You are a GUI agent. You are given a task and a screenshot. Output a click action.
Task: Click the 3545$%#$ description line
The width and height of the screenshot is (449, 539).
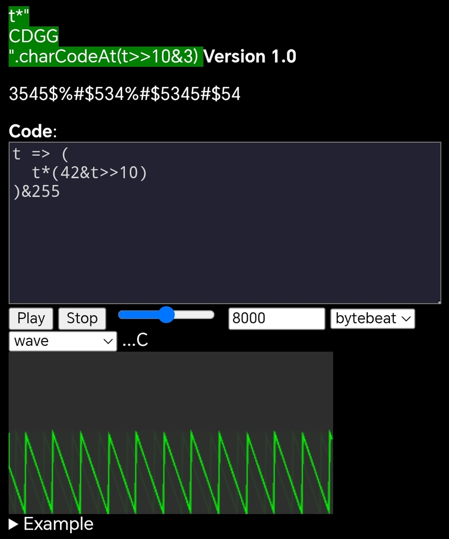(x=124, y=94)
